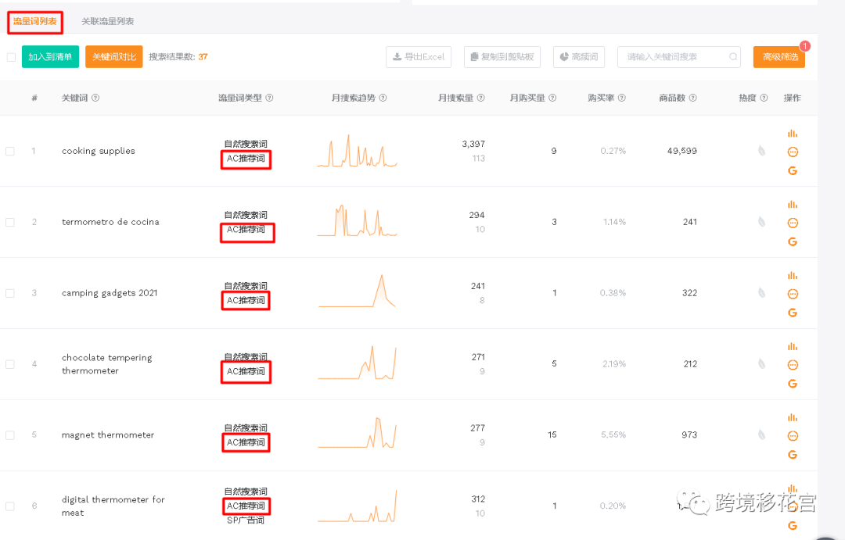The width and height of the screenshot is (845, 540).
Task: Click the circle ellipsis icon for camping gadgets 2021
Action: coord(793,293)
